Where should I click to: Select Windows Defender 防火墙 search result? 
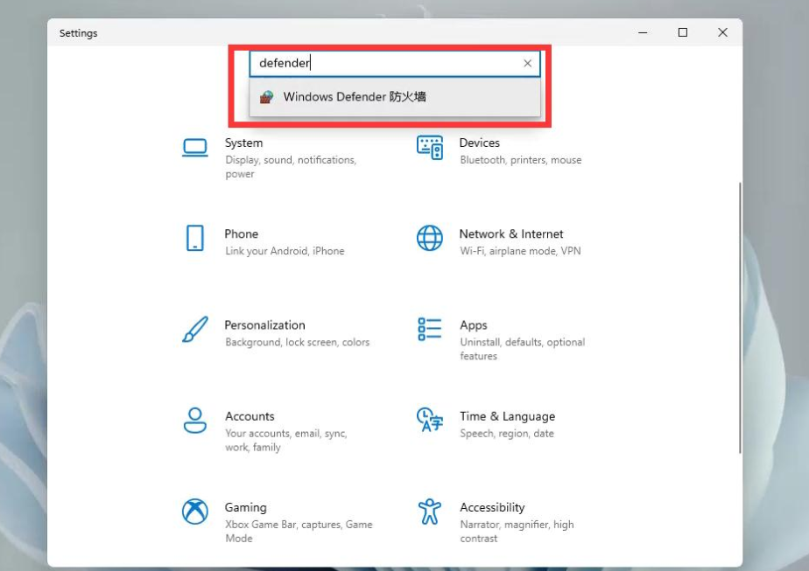[x=355, y=97]
